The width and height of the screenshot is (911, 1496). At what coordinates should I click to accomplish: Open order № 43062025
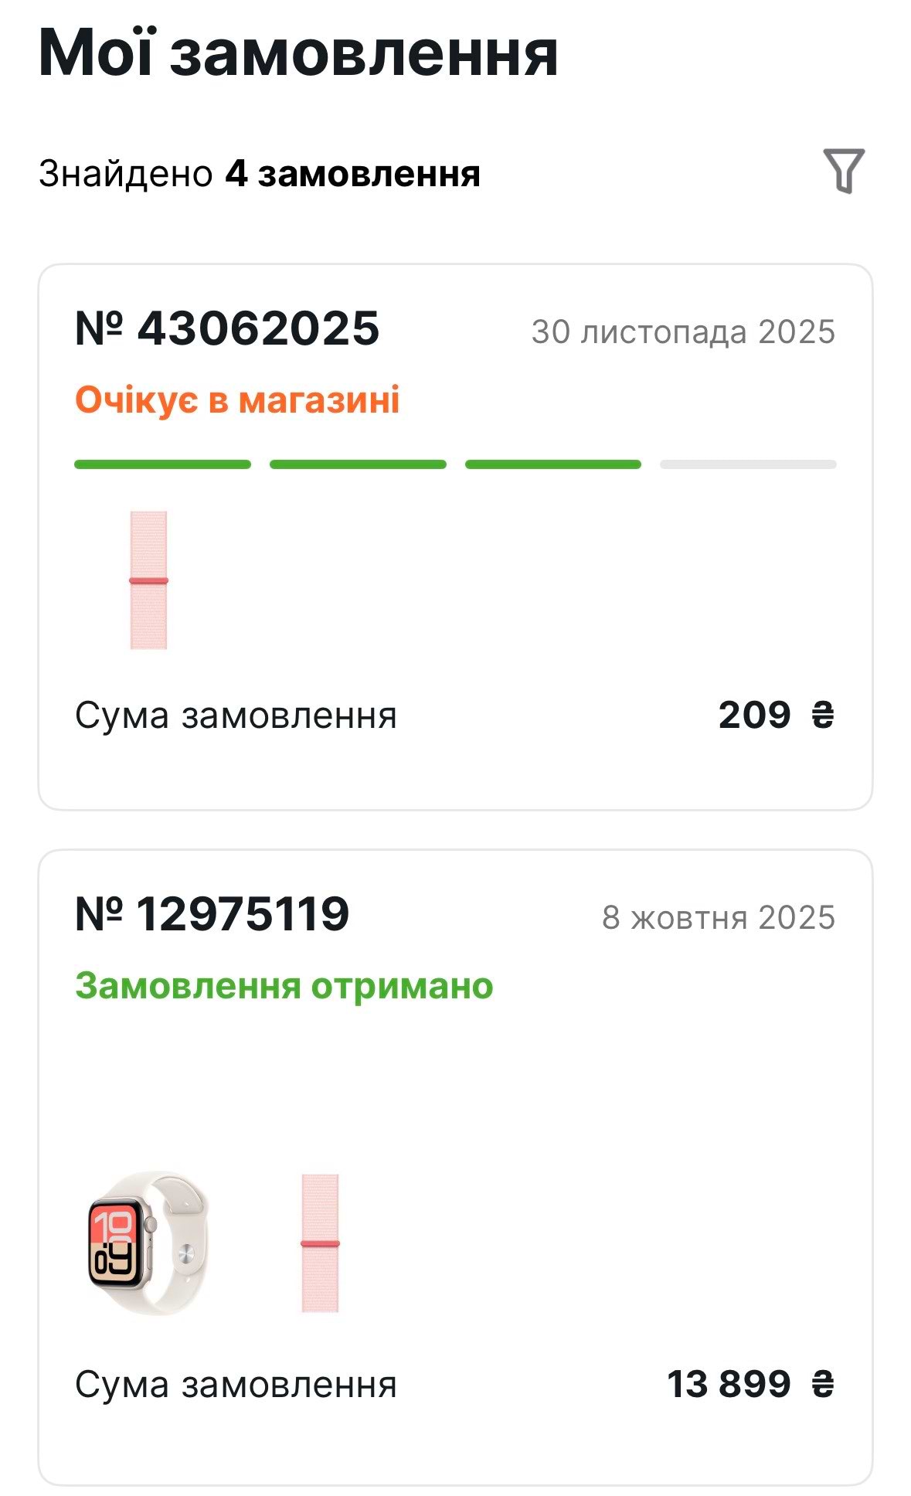(227, 328)
